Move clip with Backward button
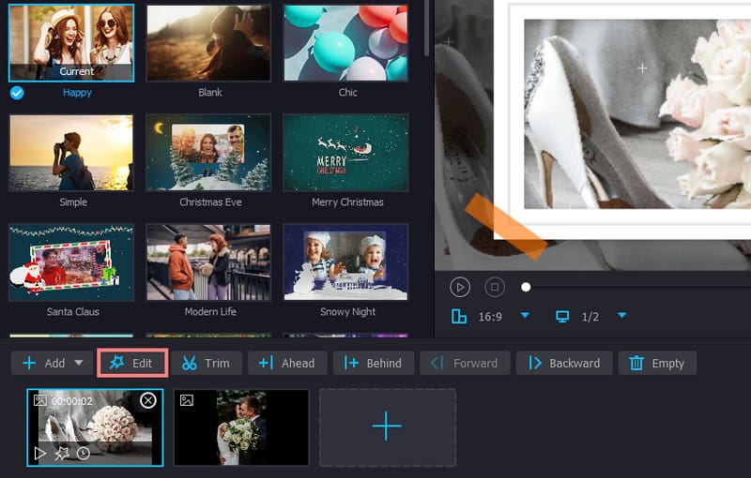 [564, 363]
